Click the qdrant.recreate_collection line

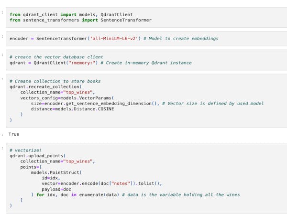click(45, 87)
